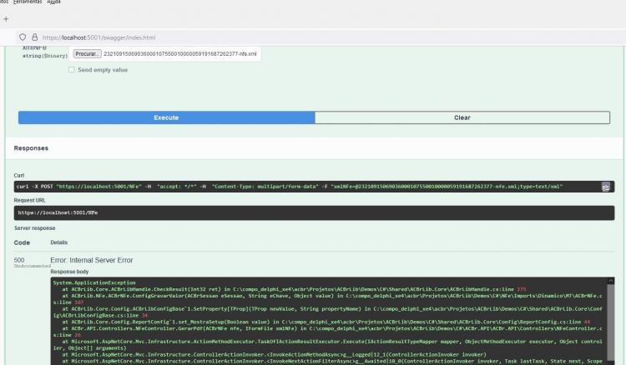The height and width of the screenshot is (365, 626).
Task: Click the Request URL box
Action: click(x=314, y=212)
